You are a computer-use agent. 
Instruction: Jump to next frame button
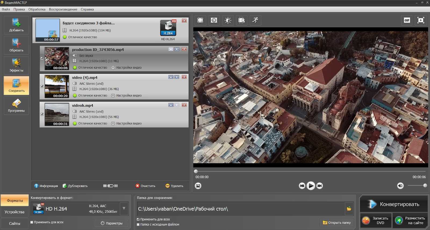click(x=320, y=186)
